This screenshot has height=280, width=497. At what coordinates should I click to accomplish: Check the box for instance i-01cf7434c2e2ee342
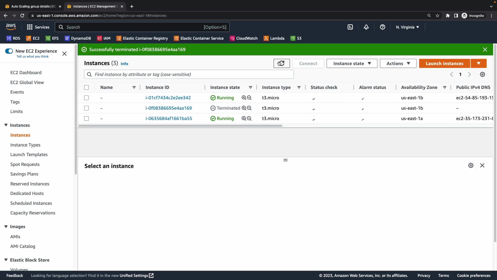(x=86, y=98)
